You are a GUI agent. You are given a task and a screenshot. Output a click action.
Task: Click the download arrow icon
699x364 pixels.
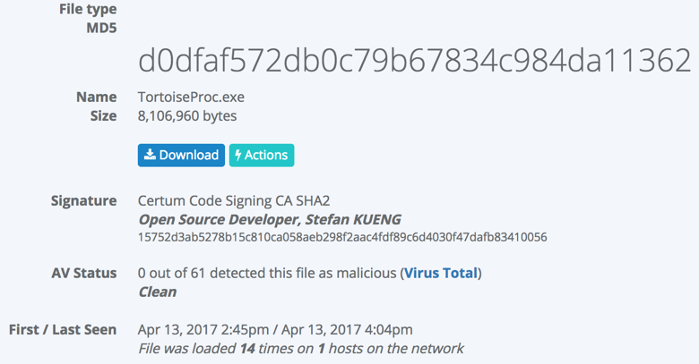149,155
